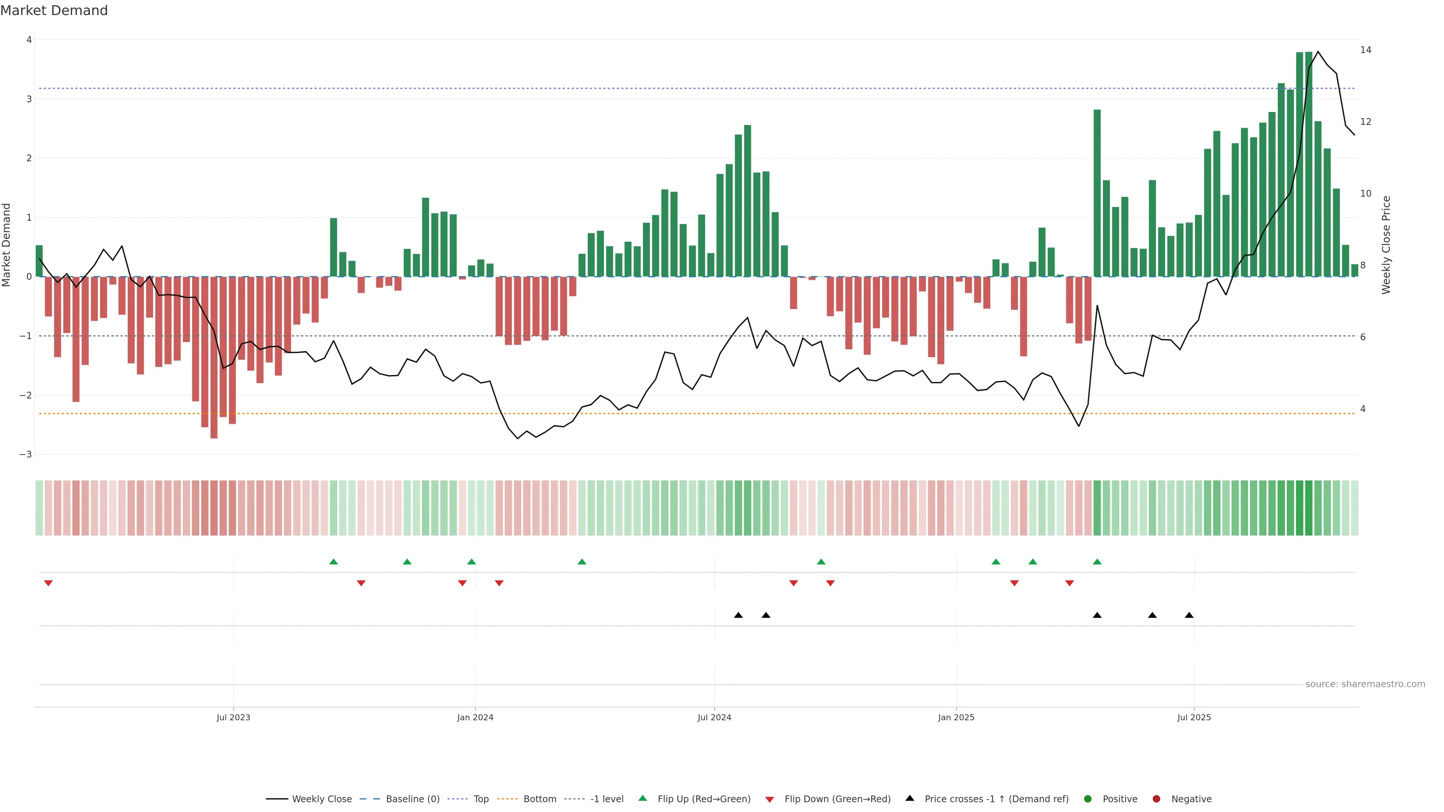The image size is (1444, 812).
Task: Click the -1 level legend entry
Action: (x=607, y=799)
